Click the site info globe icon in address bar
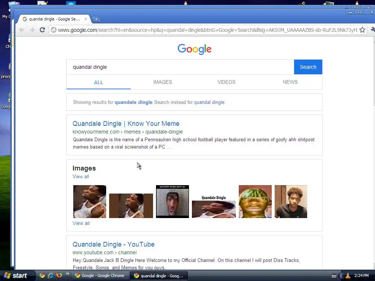The width and height of the screenshot is (375, 281). [54, 30]
